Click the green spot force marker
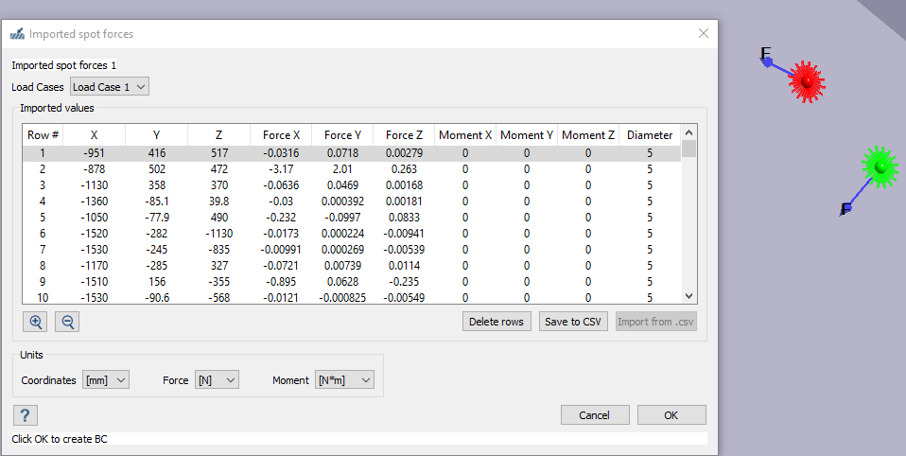Image resolution: width=906 pixels, height=456 pixels. (x=880, y=167)
